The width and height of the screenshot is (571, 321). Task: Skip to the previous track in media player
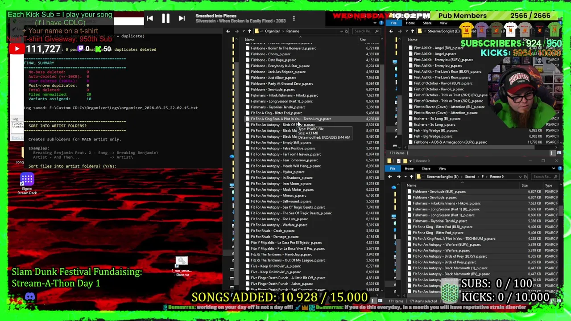(150, 18)
